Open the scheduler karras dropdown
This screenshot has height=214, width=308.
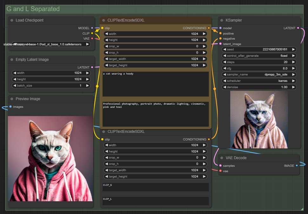(259, 81)
